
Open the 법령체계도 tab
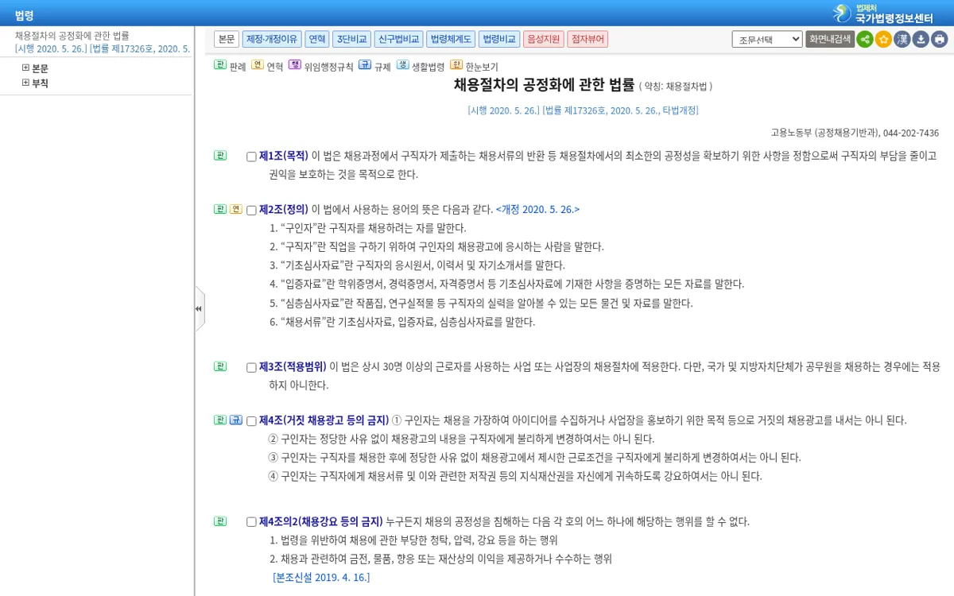click(451, 39)
